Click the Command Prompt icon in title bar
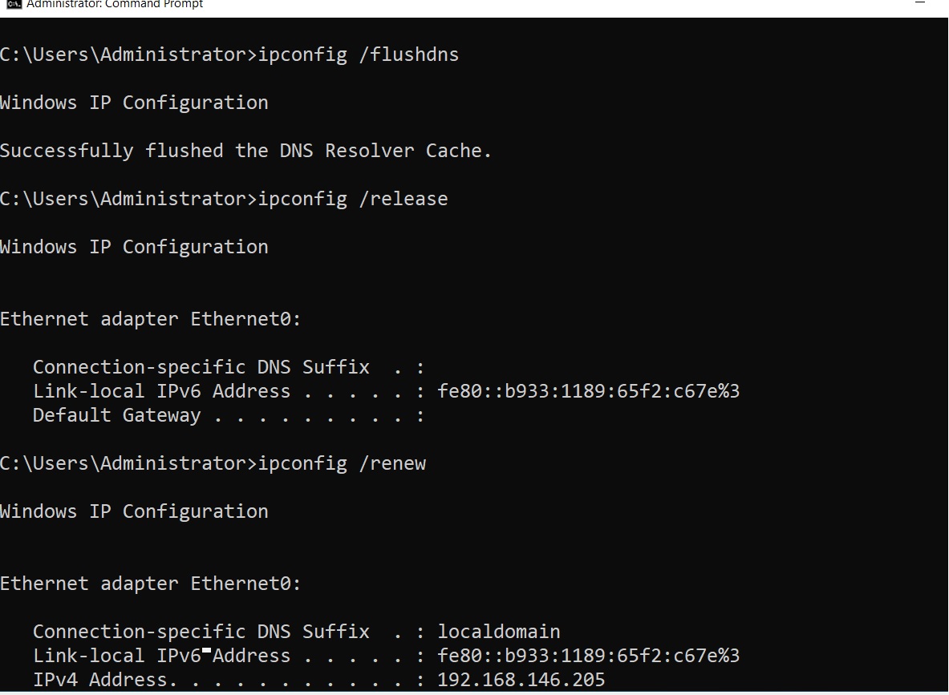Screen dimensions: 949x695 tap(14, 4)
